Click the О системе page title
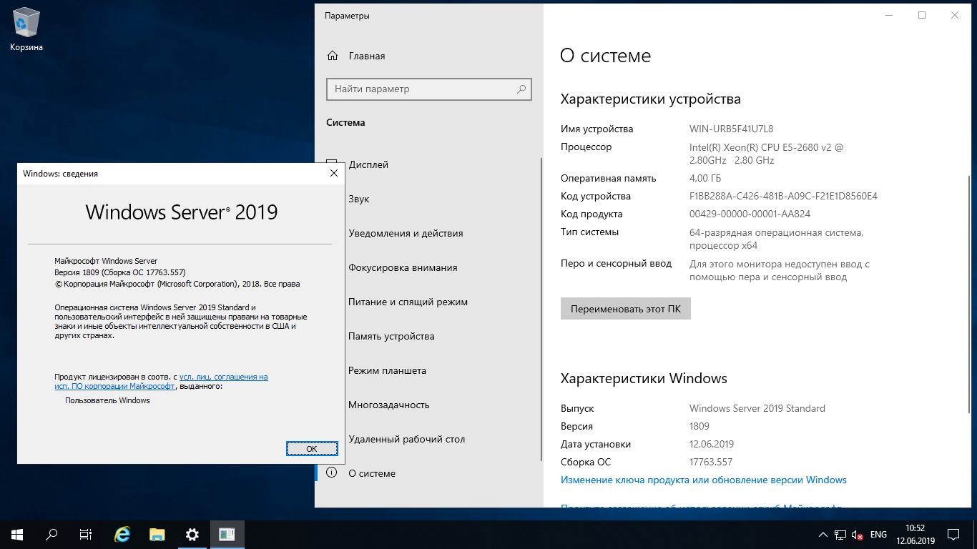Screen dimensions: 977x549 pyautogui.click(x=606, y=56)
